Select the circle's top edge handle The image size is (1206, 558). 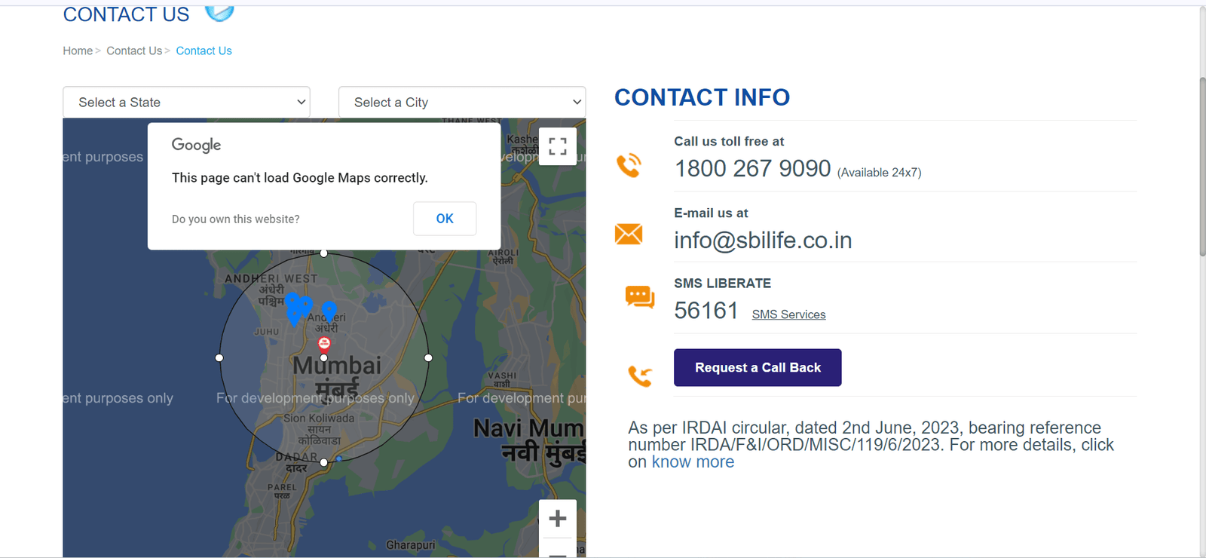tap(324, 253)
